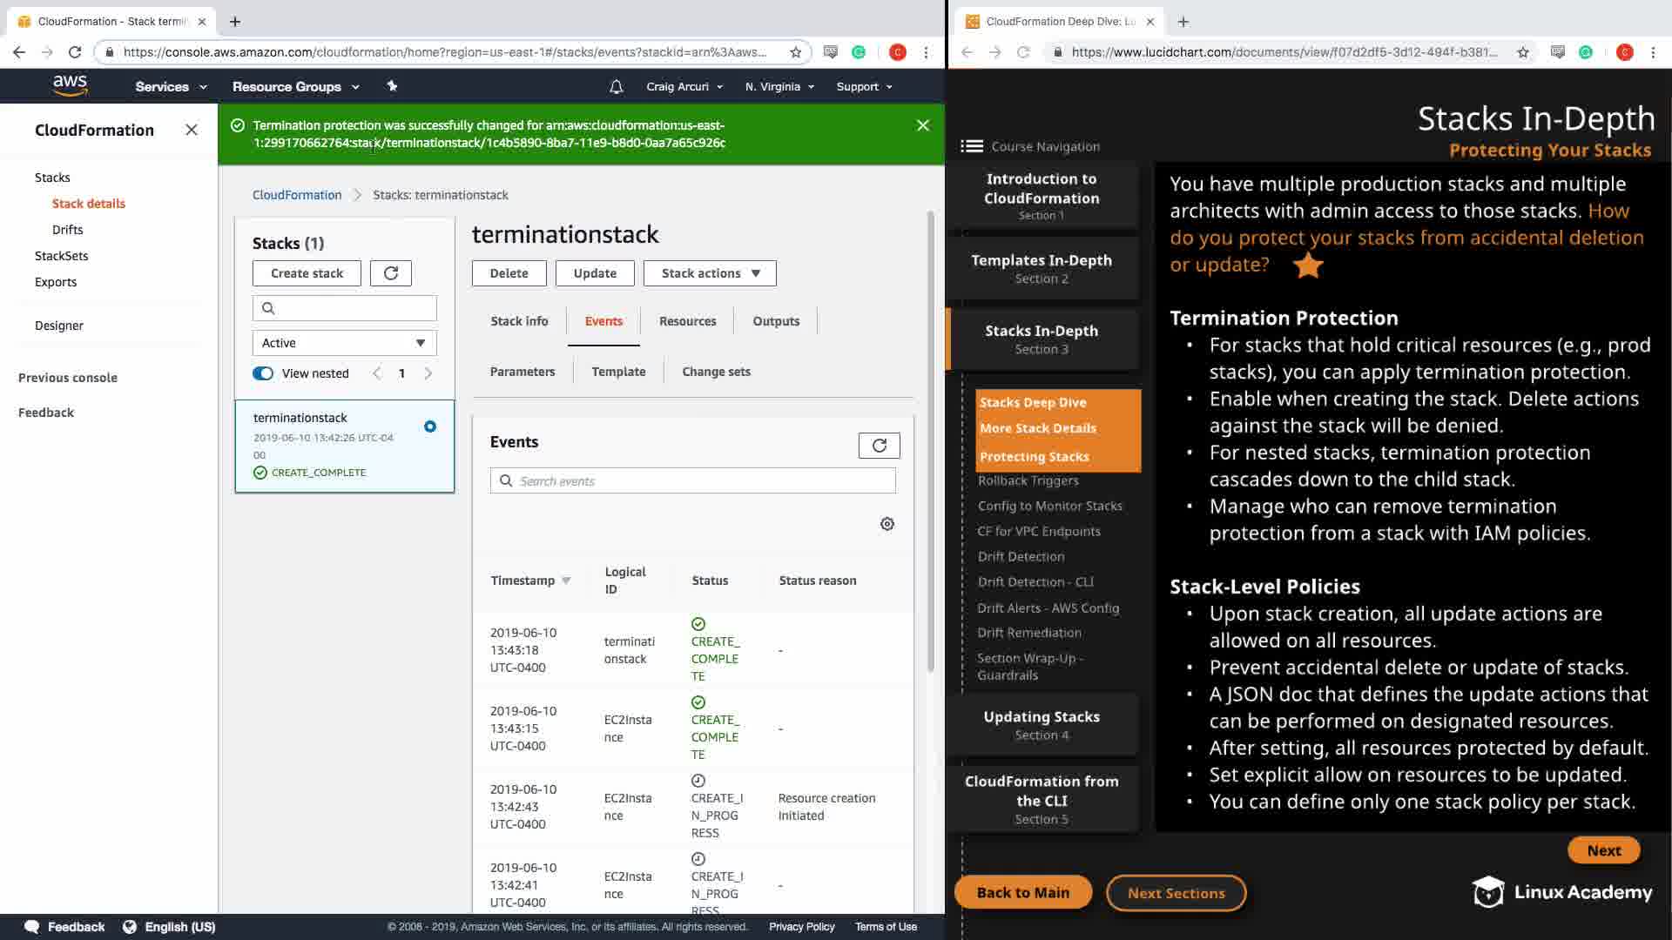This screenshot has height=940, width=1672.
Task: Open the Template tab
Action: (x=618, y=372)
